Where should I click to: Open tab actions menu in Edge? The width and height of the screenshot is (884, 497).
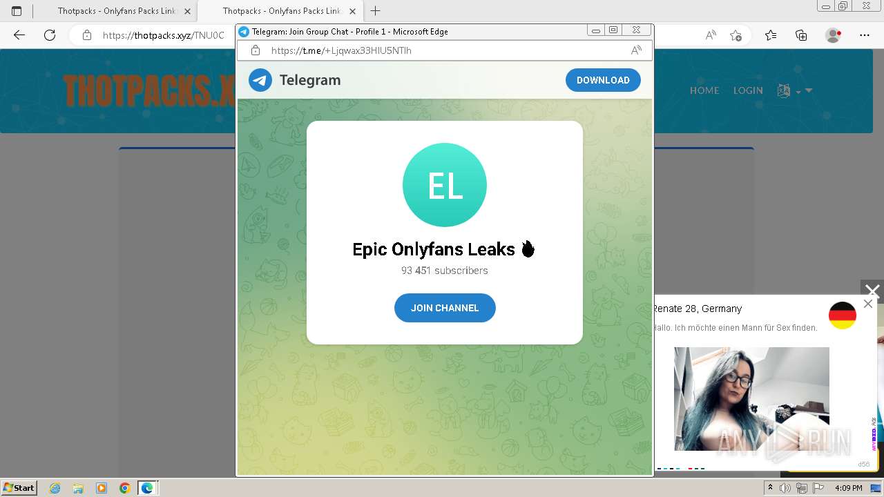point(17,11)
